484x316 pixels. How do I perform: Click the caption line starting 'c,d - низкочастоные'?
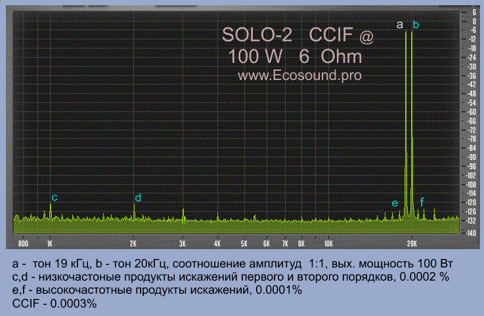231,277
